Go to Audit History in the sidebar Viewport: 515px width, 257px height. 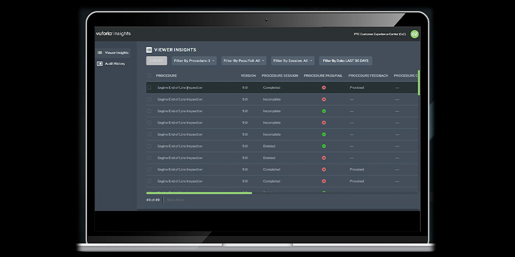(114, 63)
